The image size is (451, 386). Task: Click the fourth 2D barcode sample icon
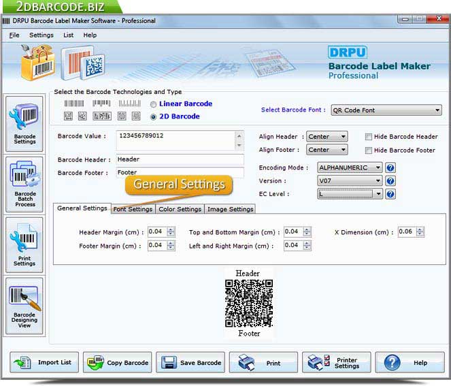122,116
